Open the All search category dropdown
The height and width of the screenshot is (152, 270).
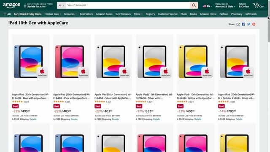tap(61, 5)
